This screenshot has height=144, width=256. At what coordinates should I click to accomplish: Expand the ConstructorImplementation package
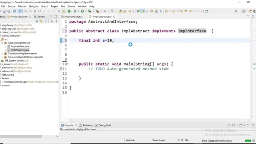click(2, 54)
